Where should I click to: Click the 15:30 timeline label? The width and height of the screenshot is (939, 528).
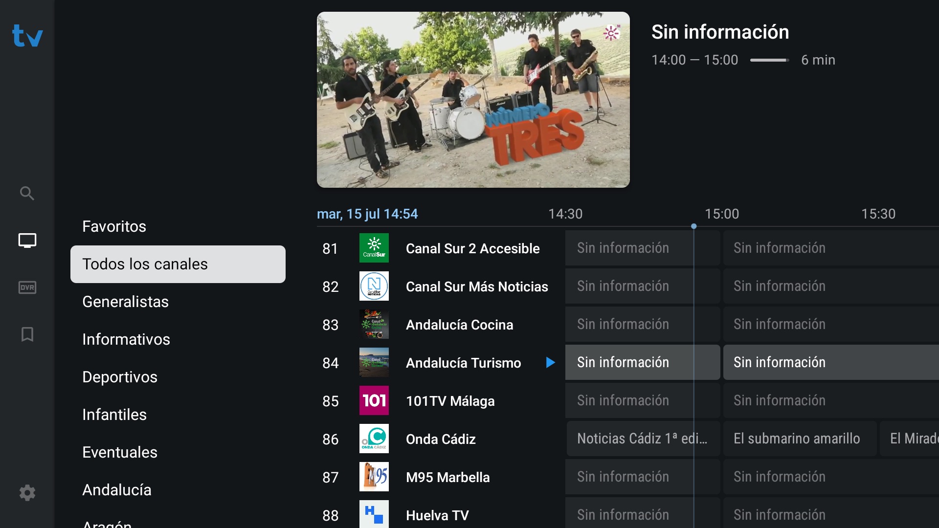point(878,214)
